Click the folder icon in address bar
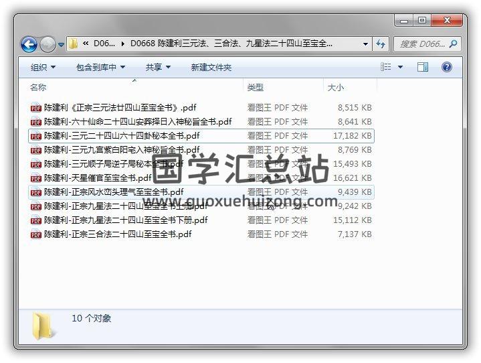The width and height of the screenshot is (481, 363). point(74,44)
